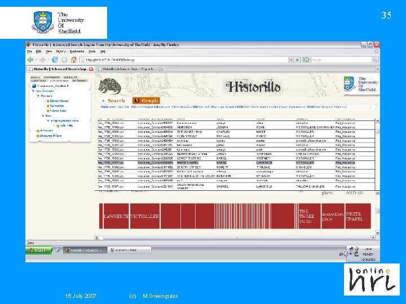
Task: Open the History menu
Action: click(61, 51)
